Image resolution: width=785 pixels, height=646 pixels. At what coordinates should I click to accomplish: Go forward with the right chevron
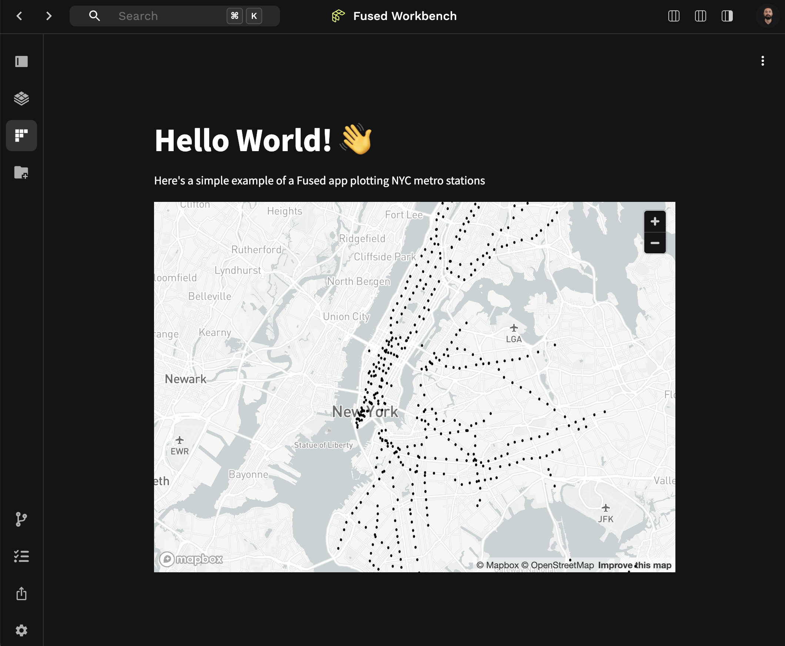[49, 16]
